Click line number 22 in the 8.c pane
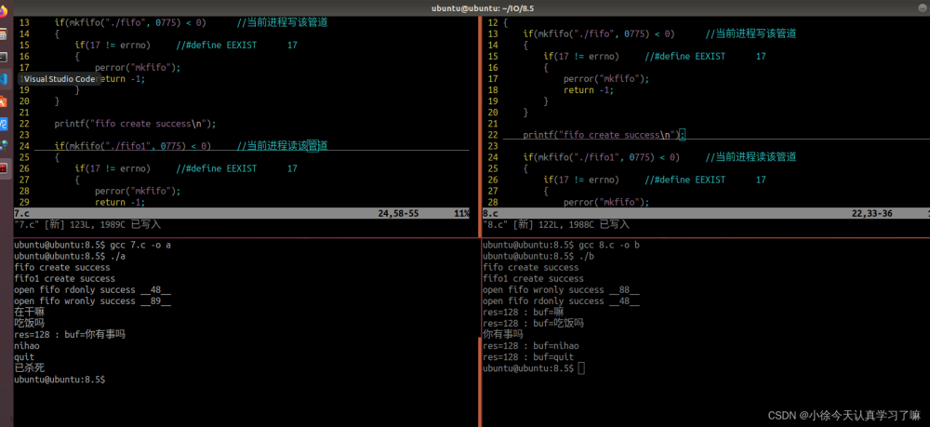930x427 pixels. (492, 135)
